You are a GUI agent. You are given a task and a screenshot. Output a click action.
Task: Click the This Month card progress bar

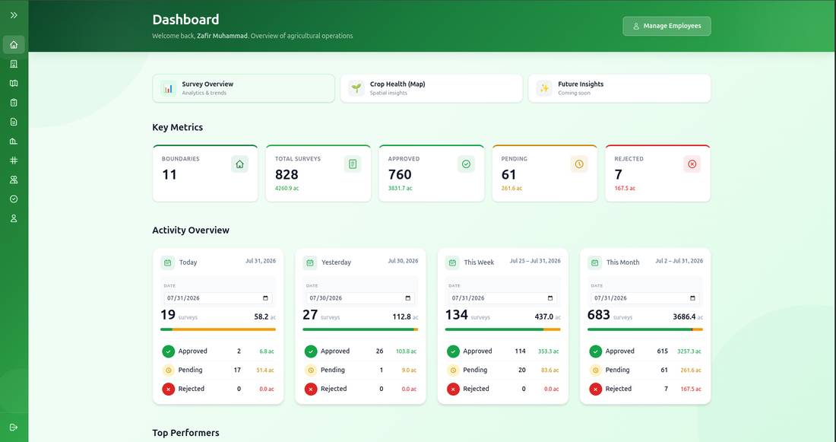(645, 329)
